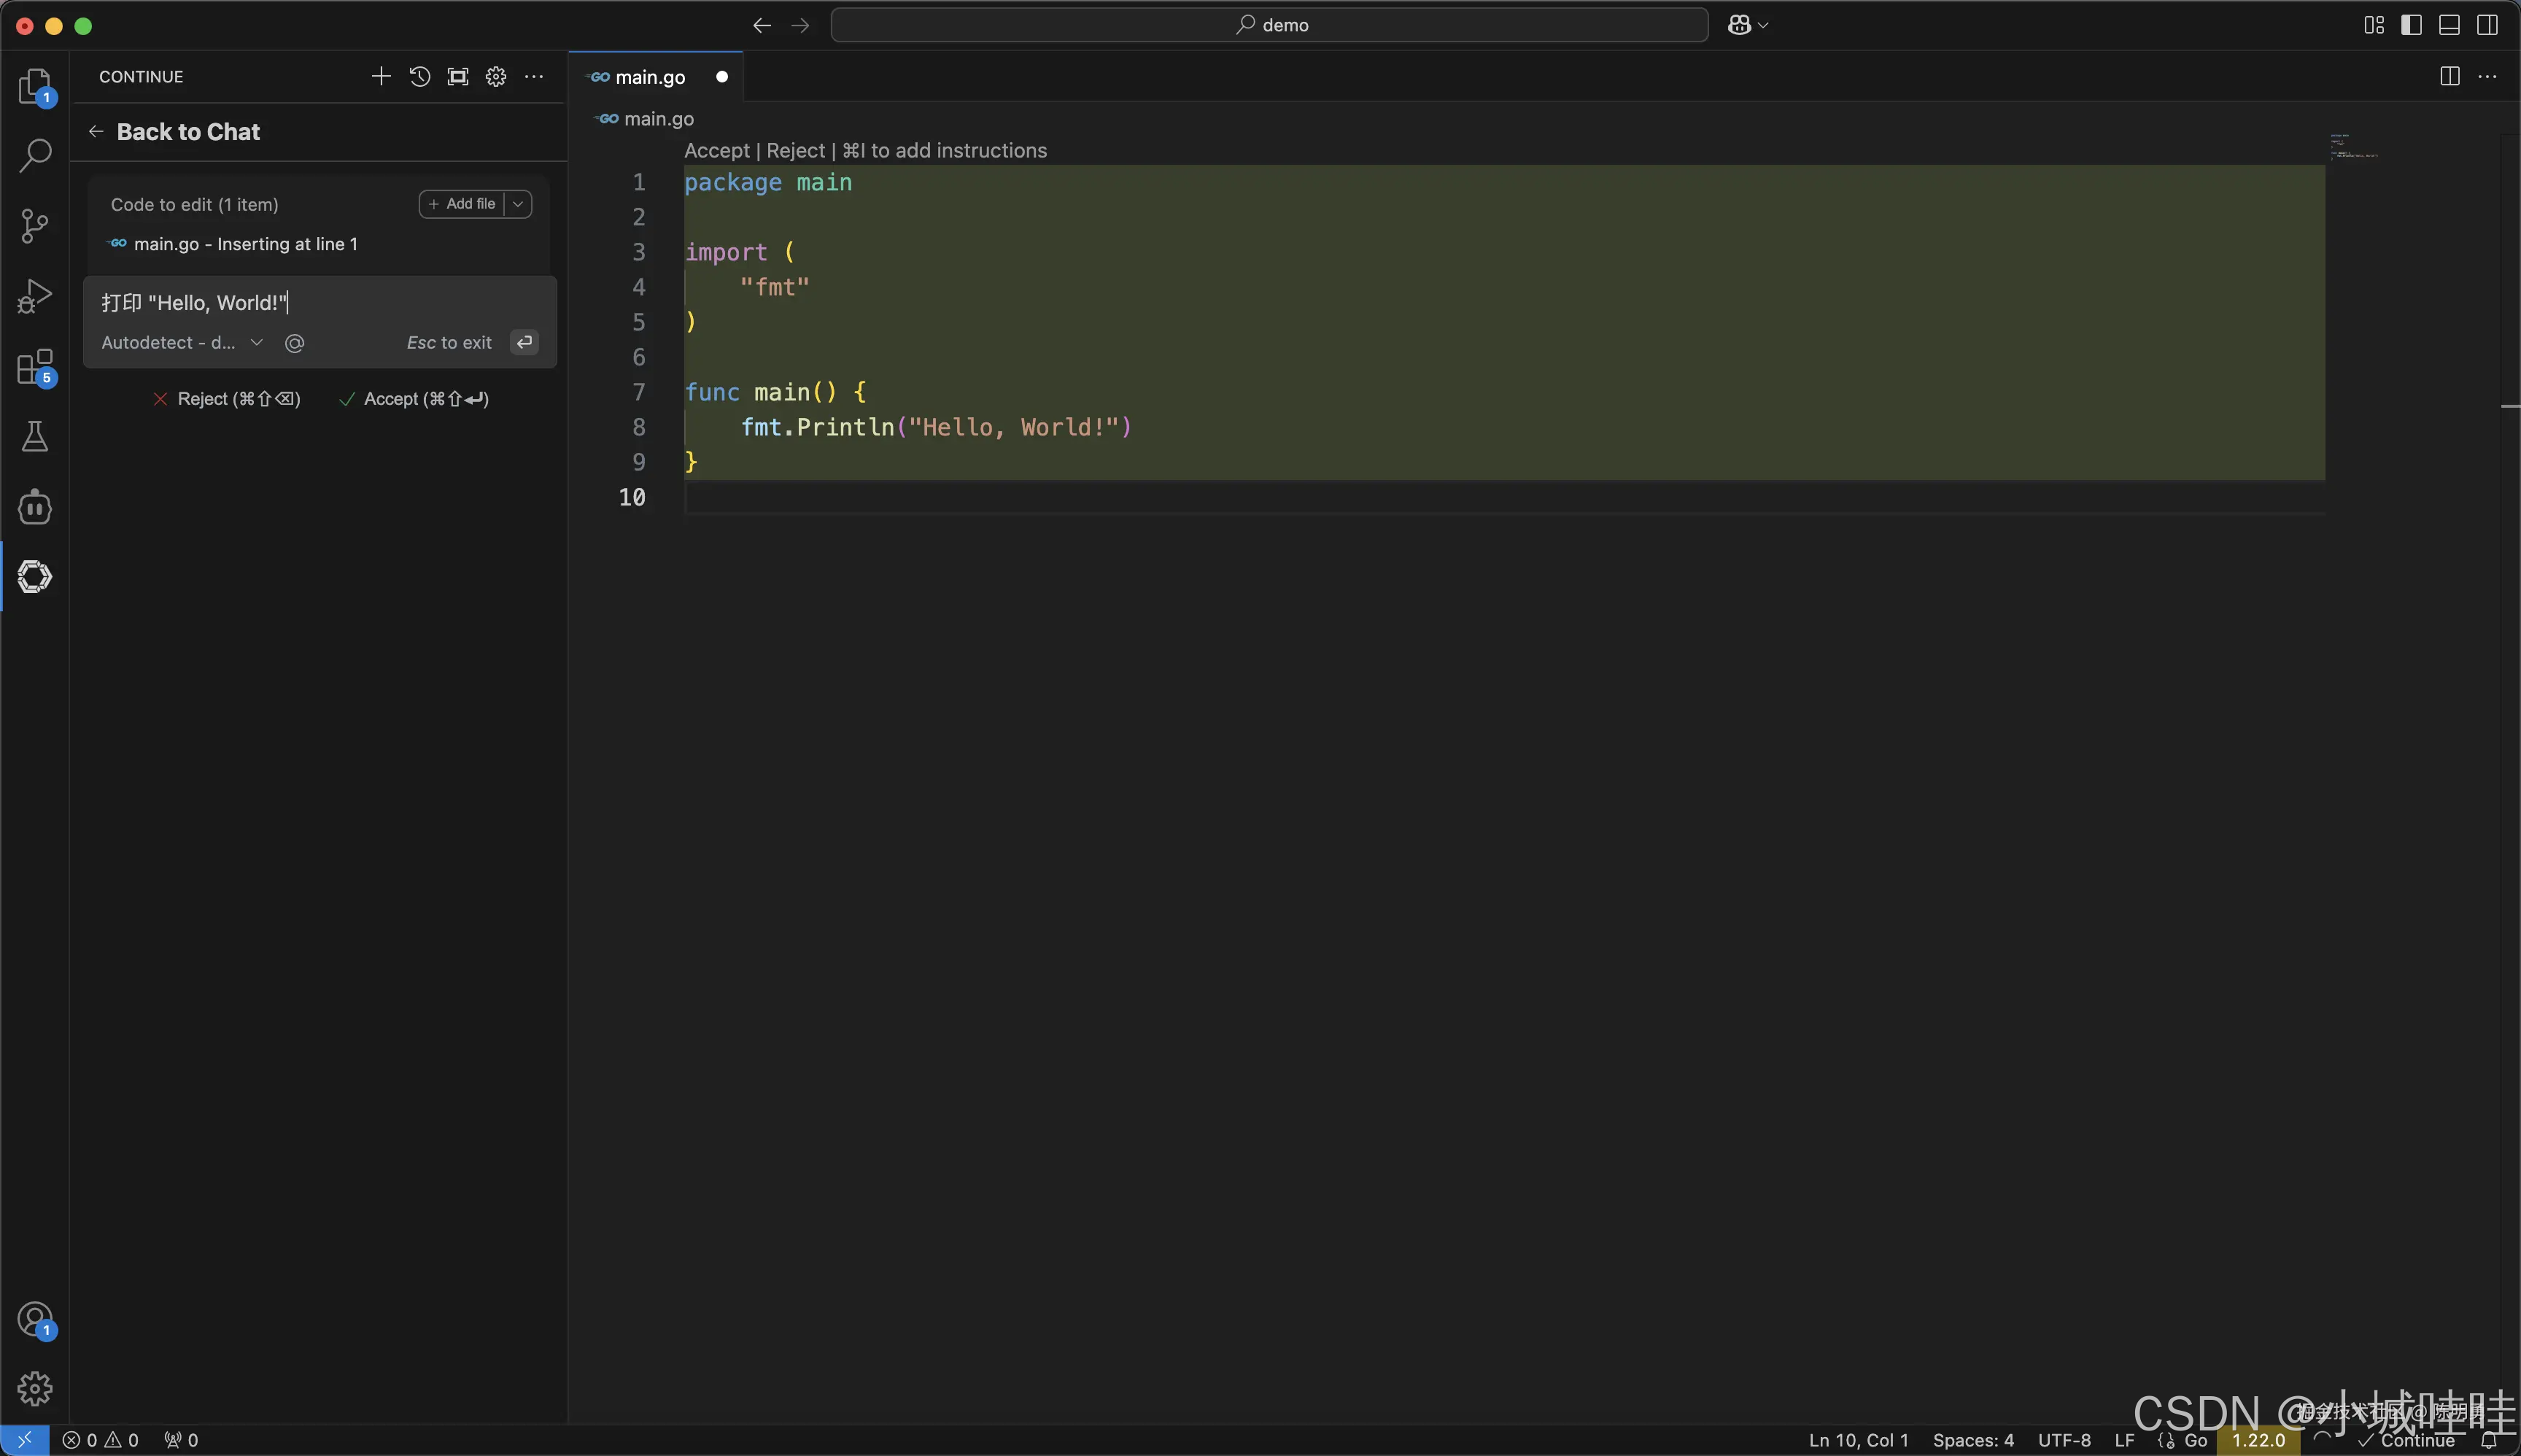Open the Run and Debug view

point(35,296)
